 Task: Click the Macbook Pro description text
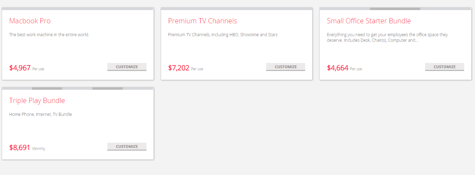point(49,35)
